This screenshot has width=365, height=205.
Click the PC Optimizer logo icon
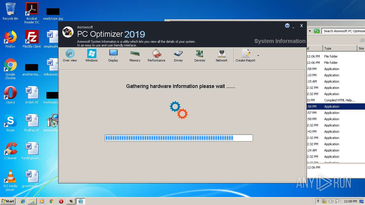point(68,32)
